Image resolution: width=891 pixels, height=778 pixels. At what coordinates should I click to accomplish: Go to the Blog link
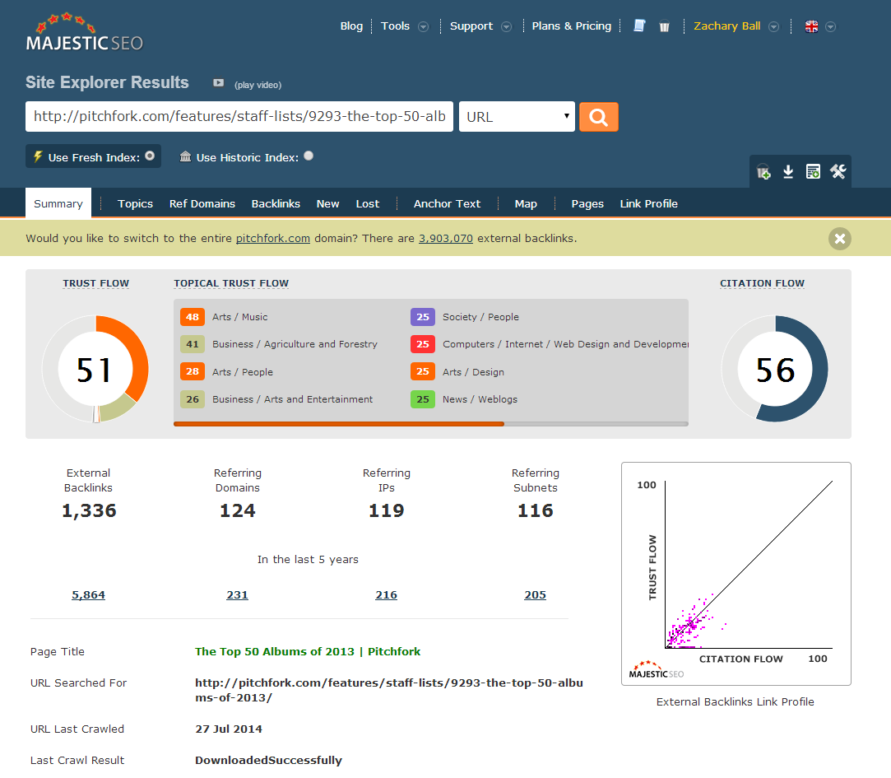click(351, 26)
